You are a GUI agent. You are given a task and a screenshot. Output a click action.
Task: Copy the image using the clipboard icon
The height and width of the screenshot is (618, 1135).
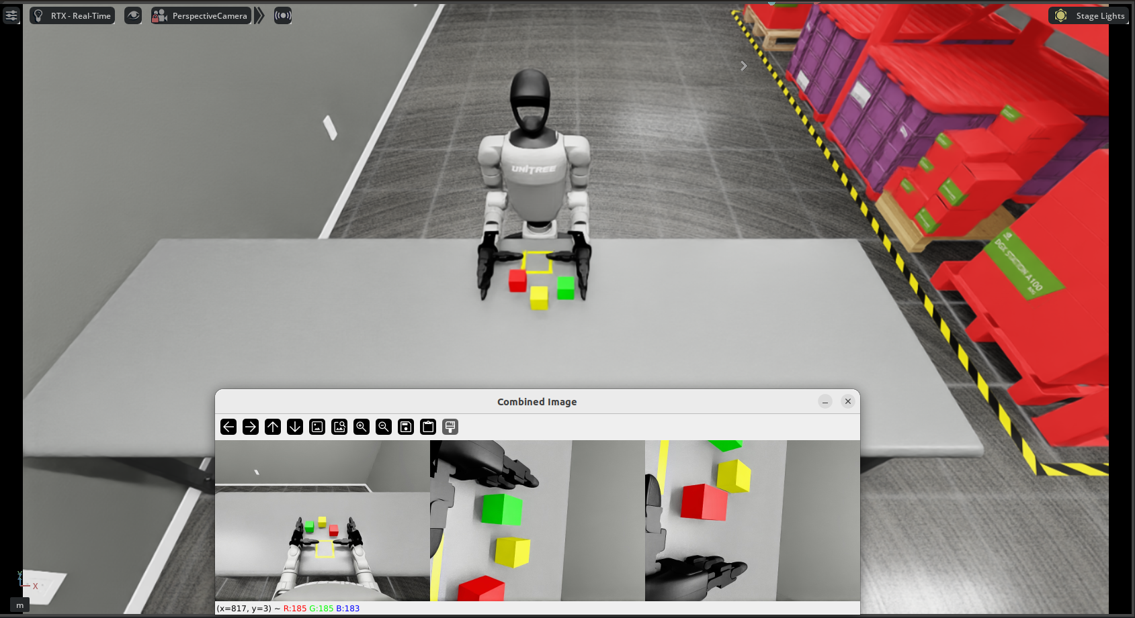tap(427, 427)
